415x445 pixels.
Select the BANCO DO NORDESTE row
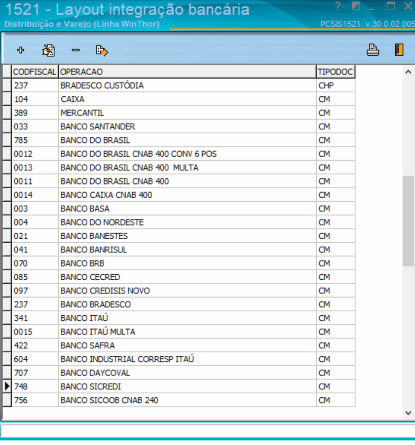179,222
